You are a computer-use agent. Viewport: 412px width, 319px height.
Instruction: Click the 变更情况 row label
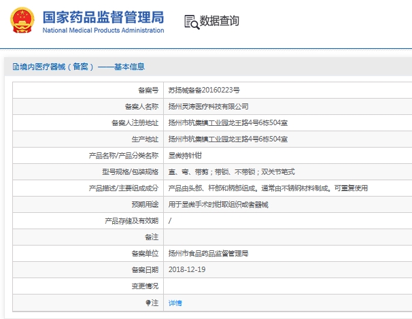pos(145,286)
